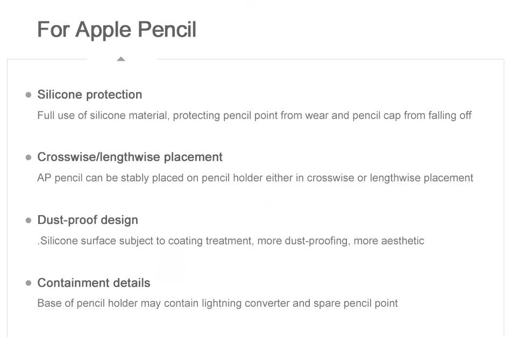
Task: Click the bullet beside Dust-proof design
Action: (x=29, y=221)
